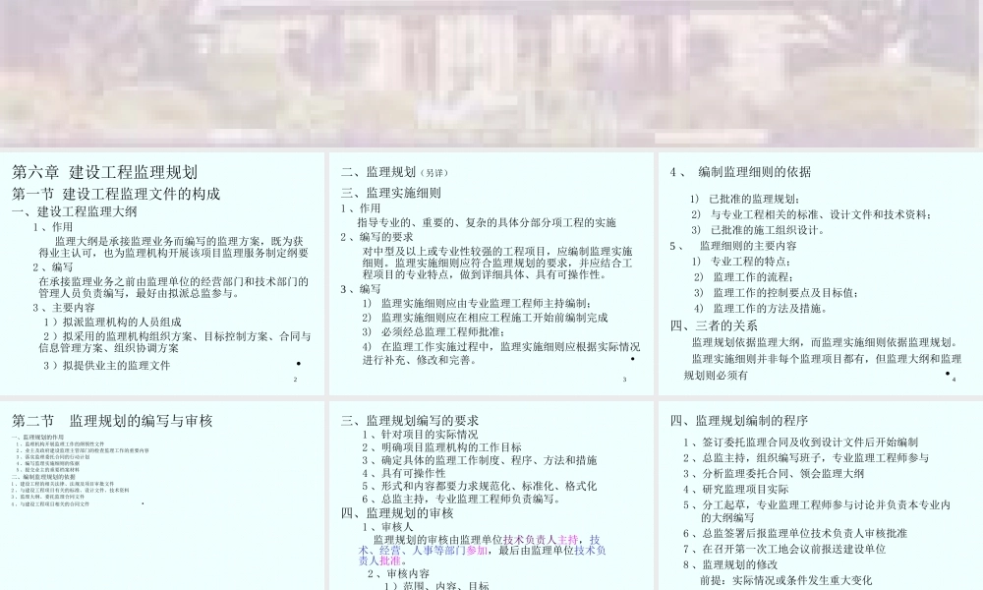Image resolution: width=983 pixels, height=590 pixels.
Task: Select the heading 三、监理实施细则
Action: (x=391, y=193)
